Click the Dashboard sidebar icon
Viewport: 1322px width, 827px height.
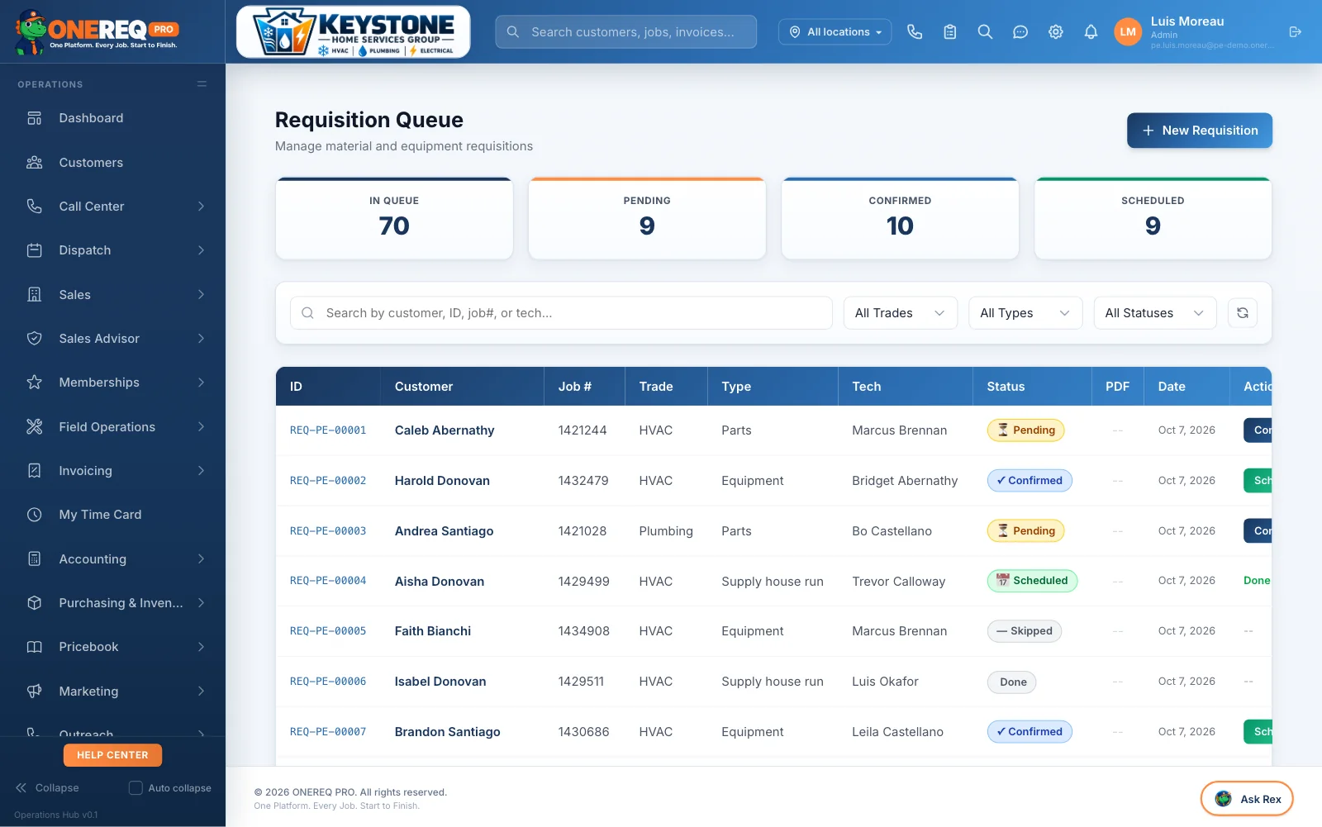34,118
